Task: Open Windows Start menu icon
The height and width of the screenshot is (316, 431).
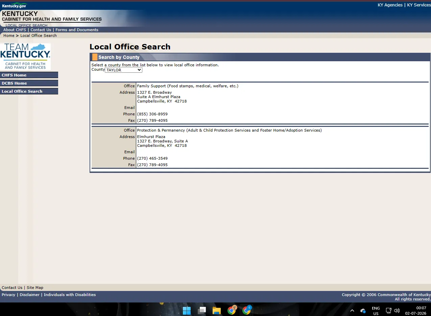Action: (x=187, y=310)
